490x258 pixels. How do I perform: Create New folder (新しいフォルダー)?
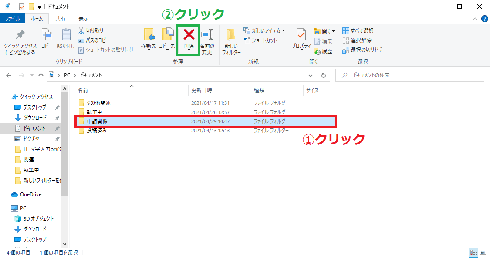coord(231,42)
